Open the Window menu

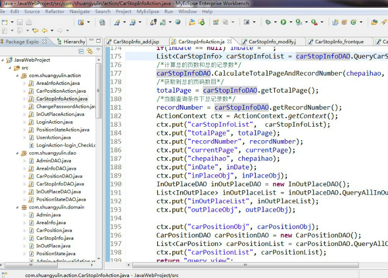point(188,11)
